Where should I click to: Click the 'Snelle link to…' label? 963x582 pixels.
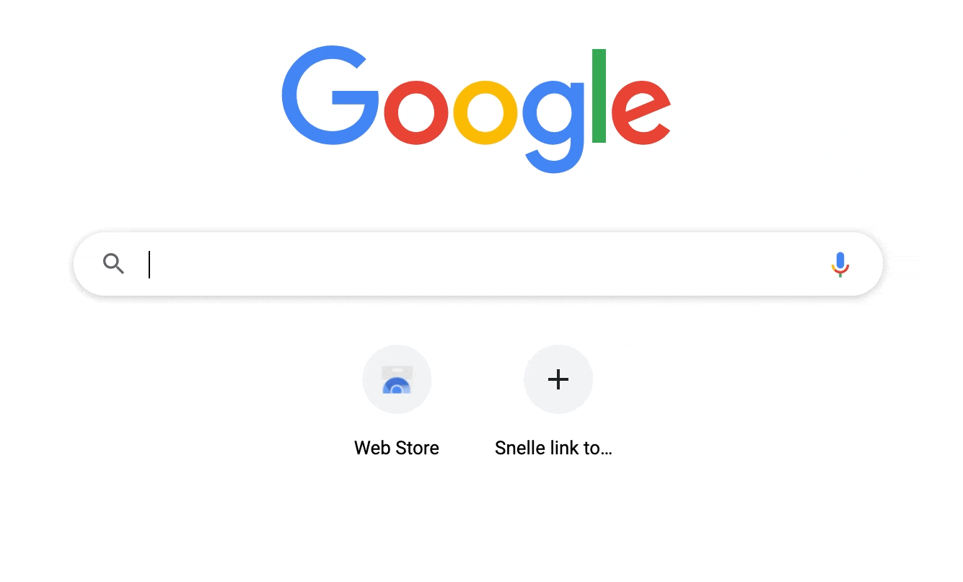(553, 448)
